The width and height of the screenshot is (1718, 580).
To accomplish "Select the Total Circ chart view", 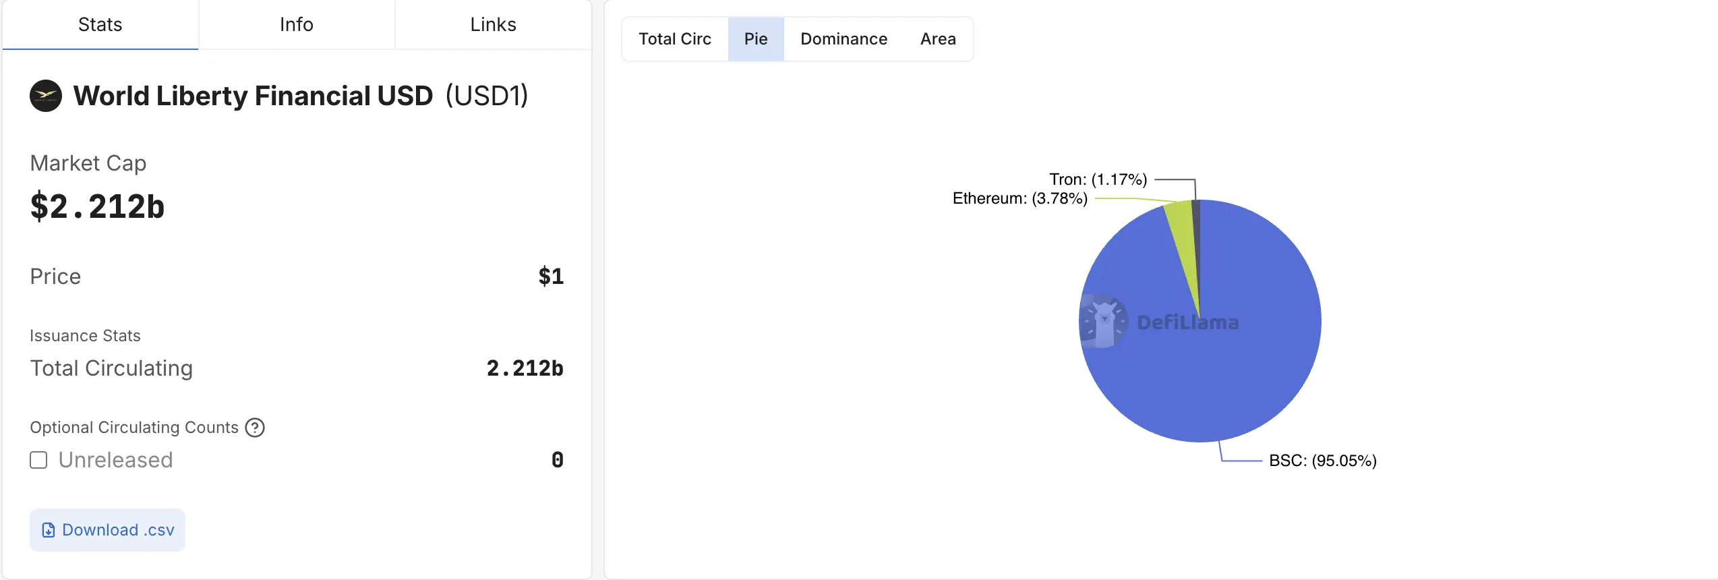I will (x=675, y=39).
